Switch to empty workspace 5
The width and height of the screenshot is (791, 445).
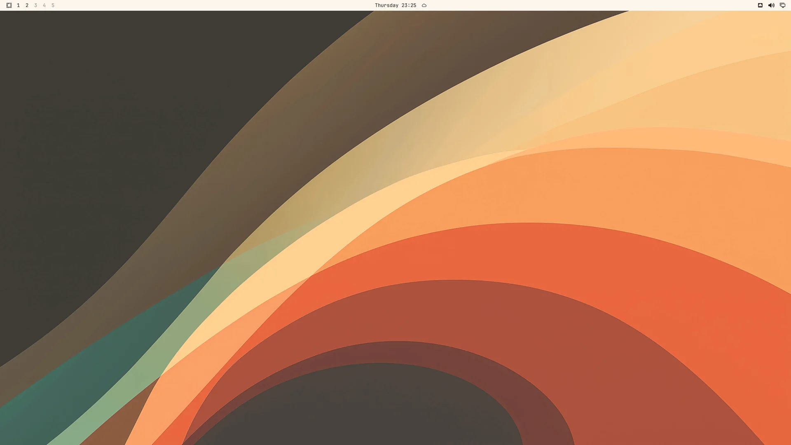(53, 5)
